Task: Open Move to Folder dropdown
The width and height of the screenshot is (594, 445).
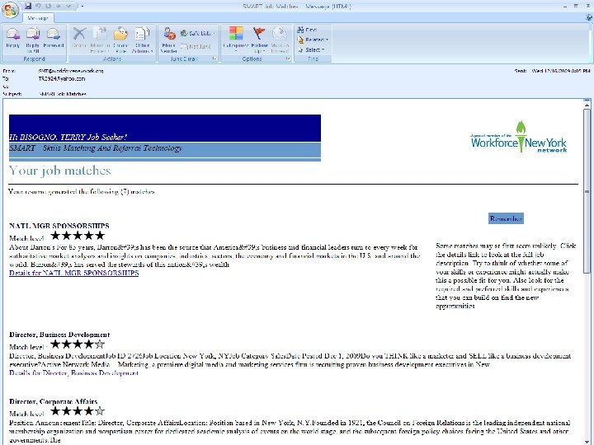Action: click(100, 40)
